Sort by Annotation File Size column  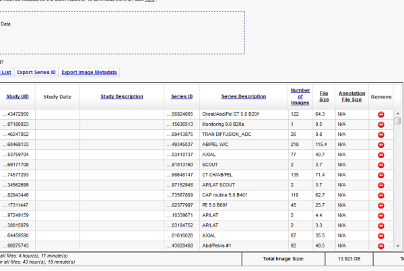pyautogui.click(x=351, y=97)
